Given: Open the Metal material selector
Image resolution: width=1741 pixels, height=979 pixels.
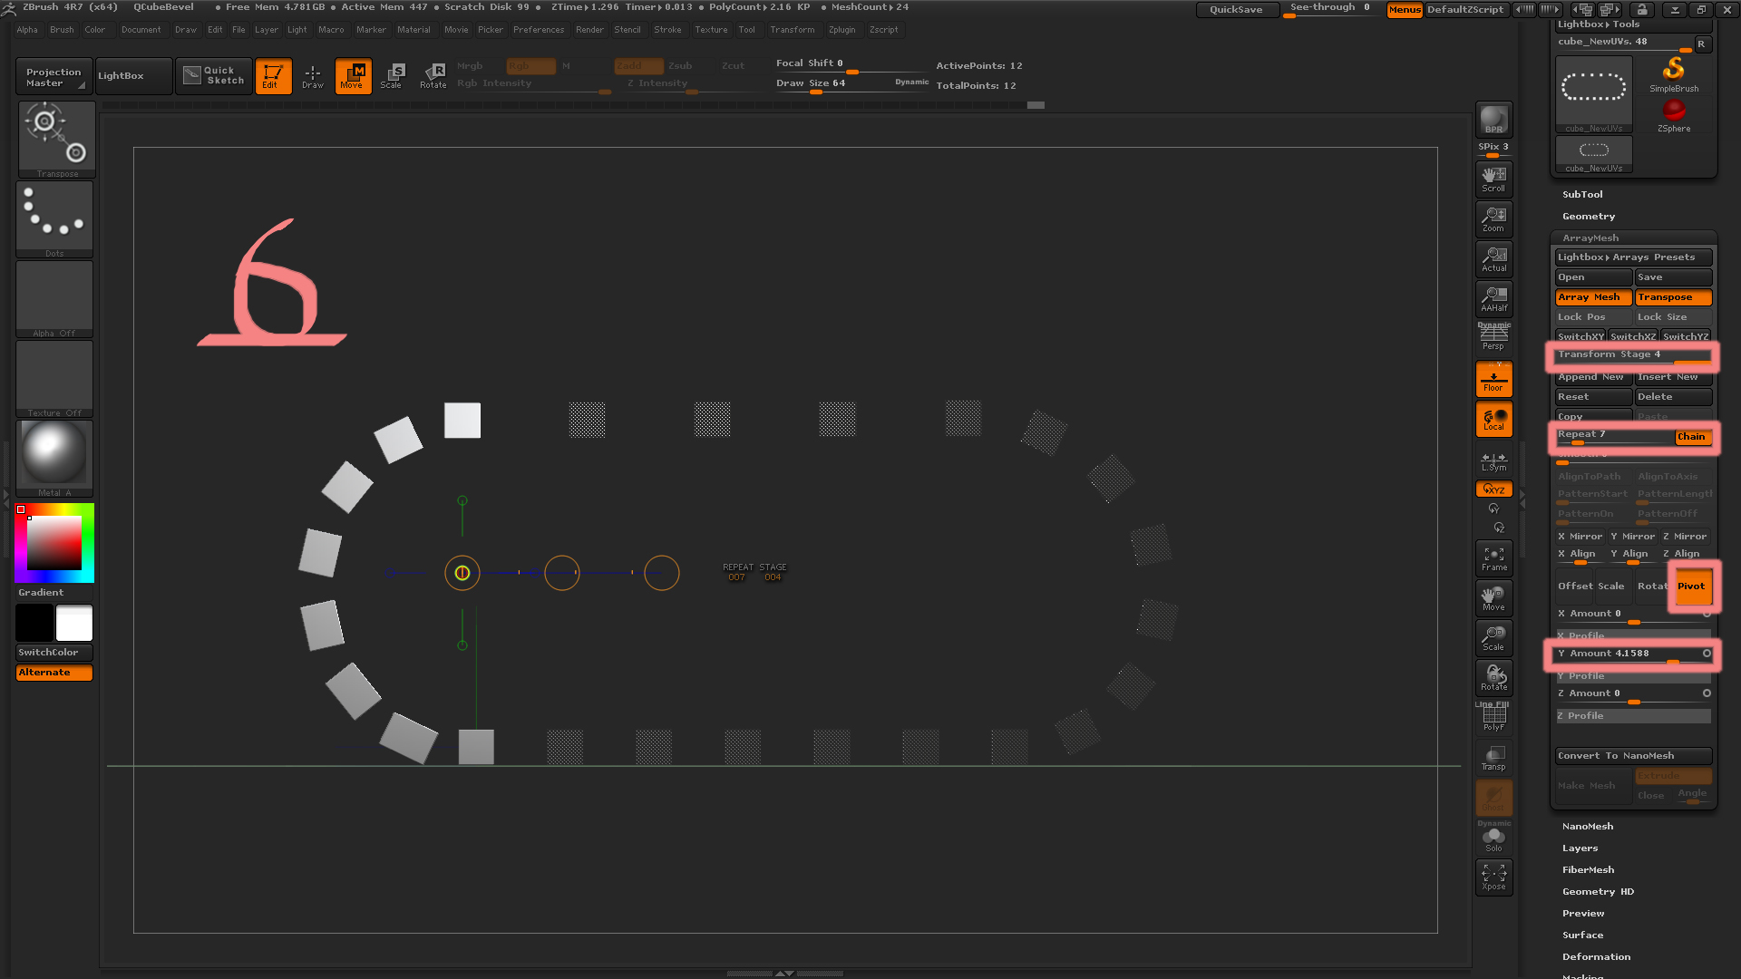Looking at the screenshot, I should point(54,459).
